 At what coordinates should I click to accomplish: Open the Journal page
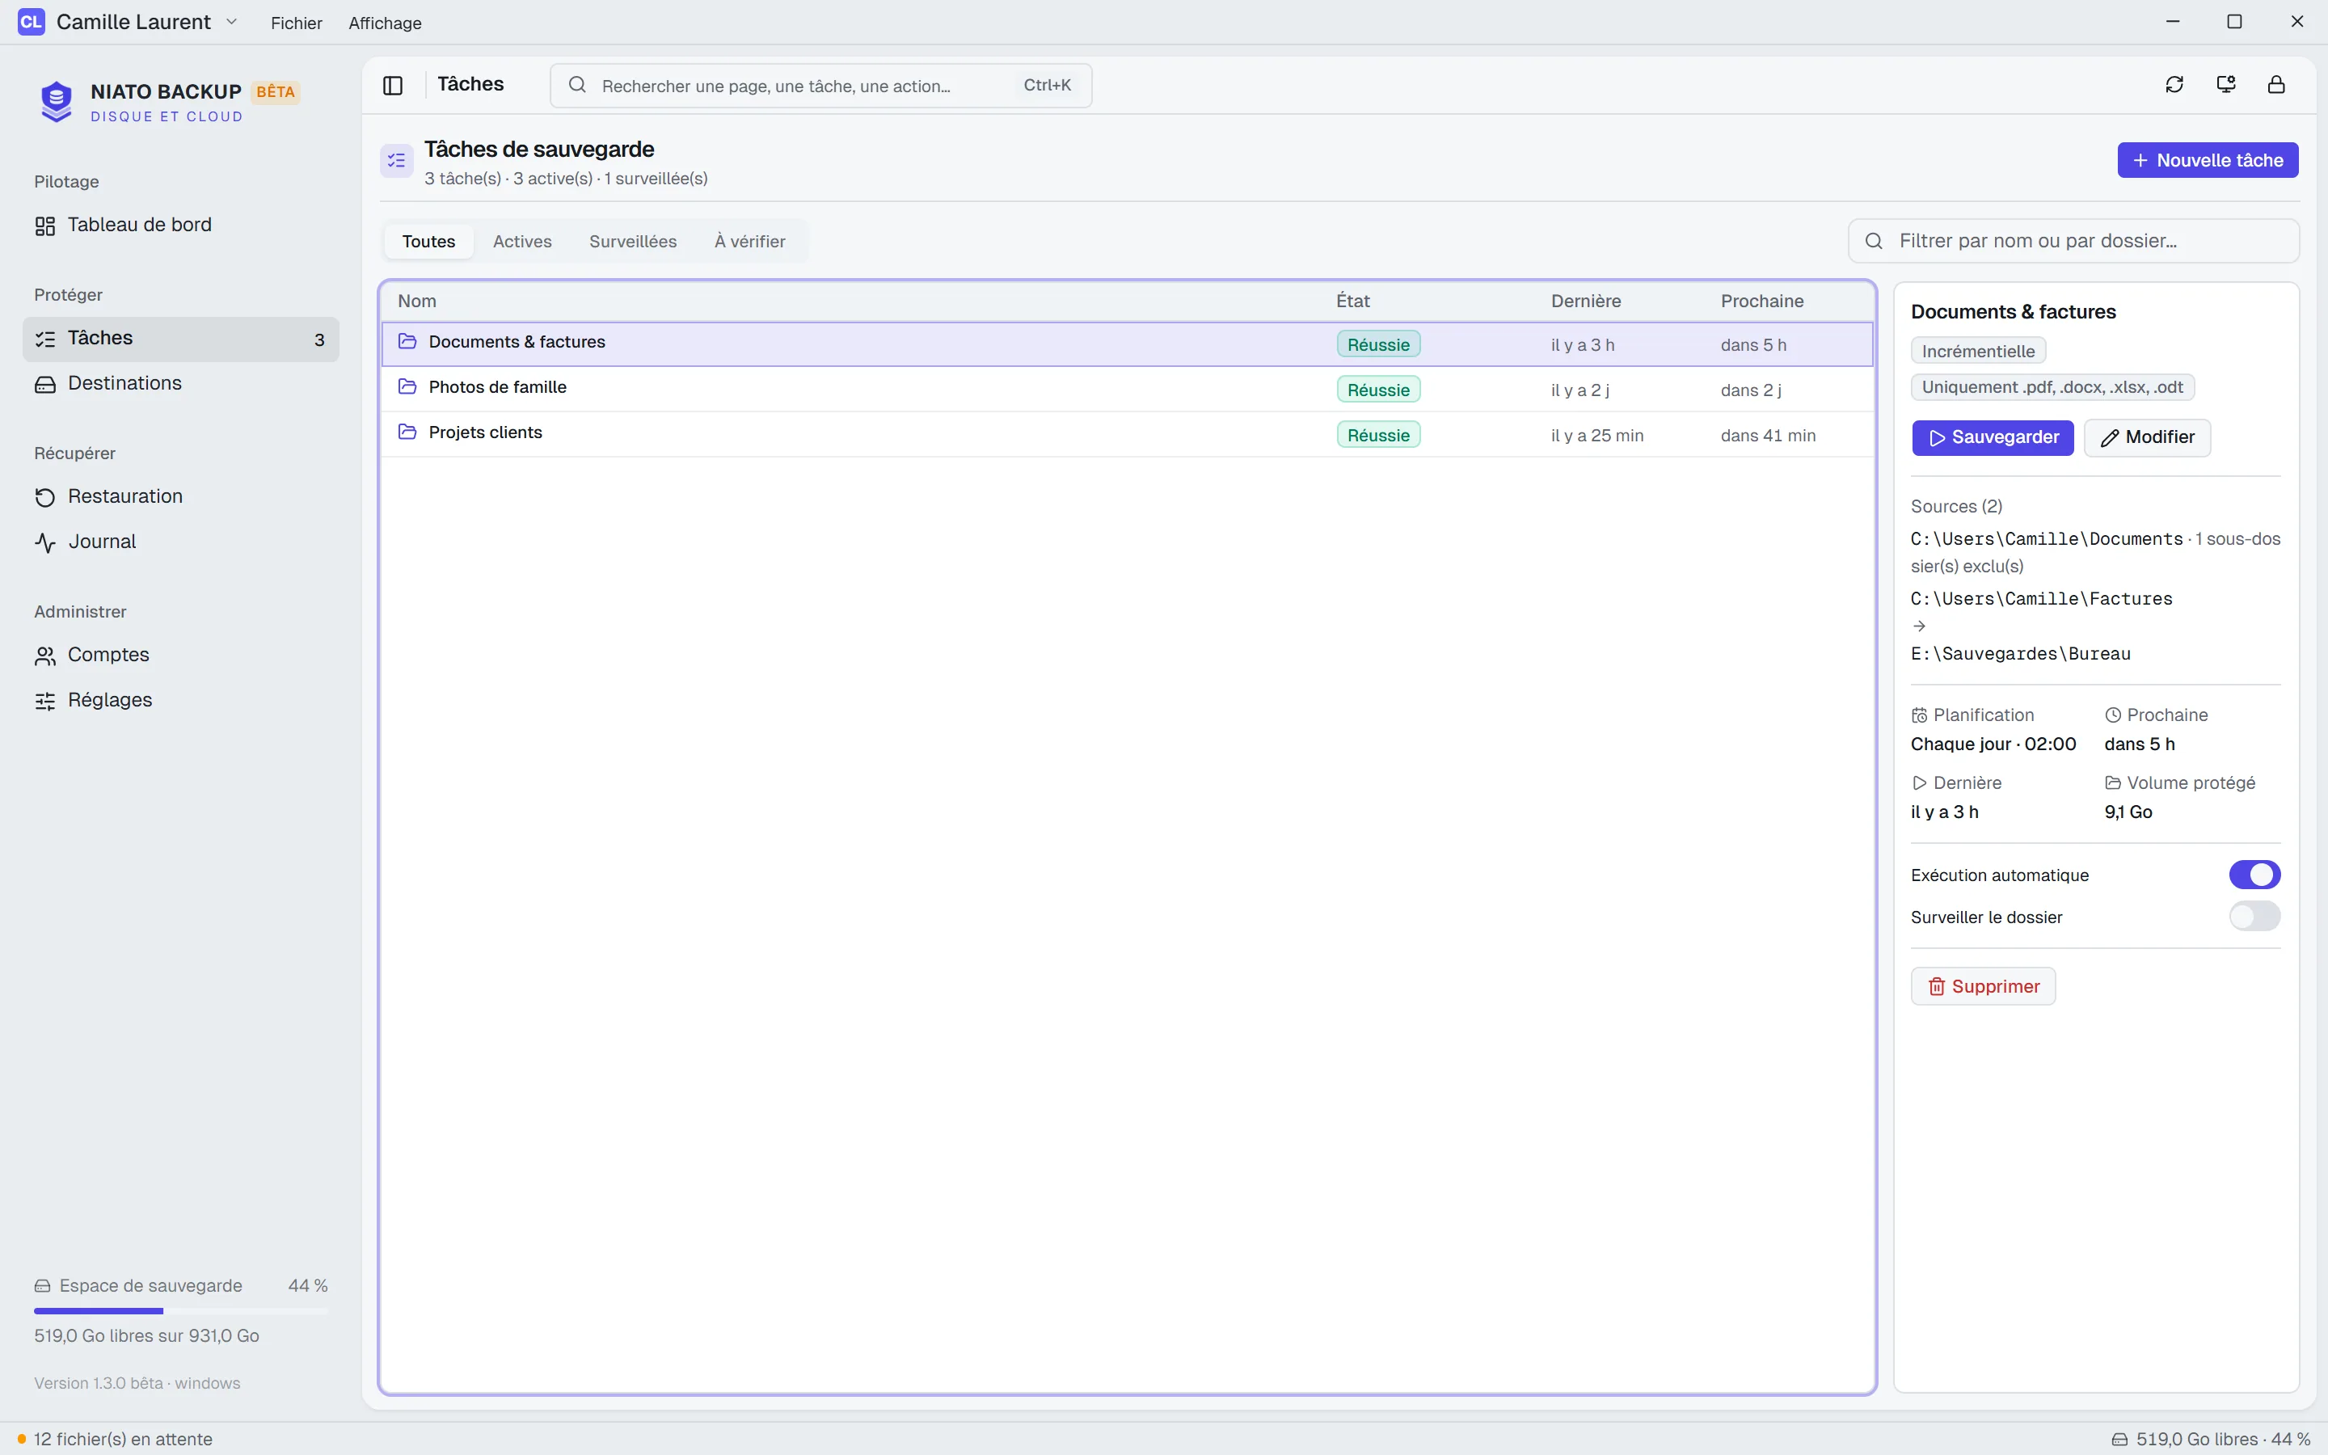(x=181, y=542)
